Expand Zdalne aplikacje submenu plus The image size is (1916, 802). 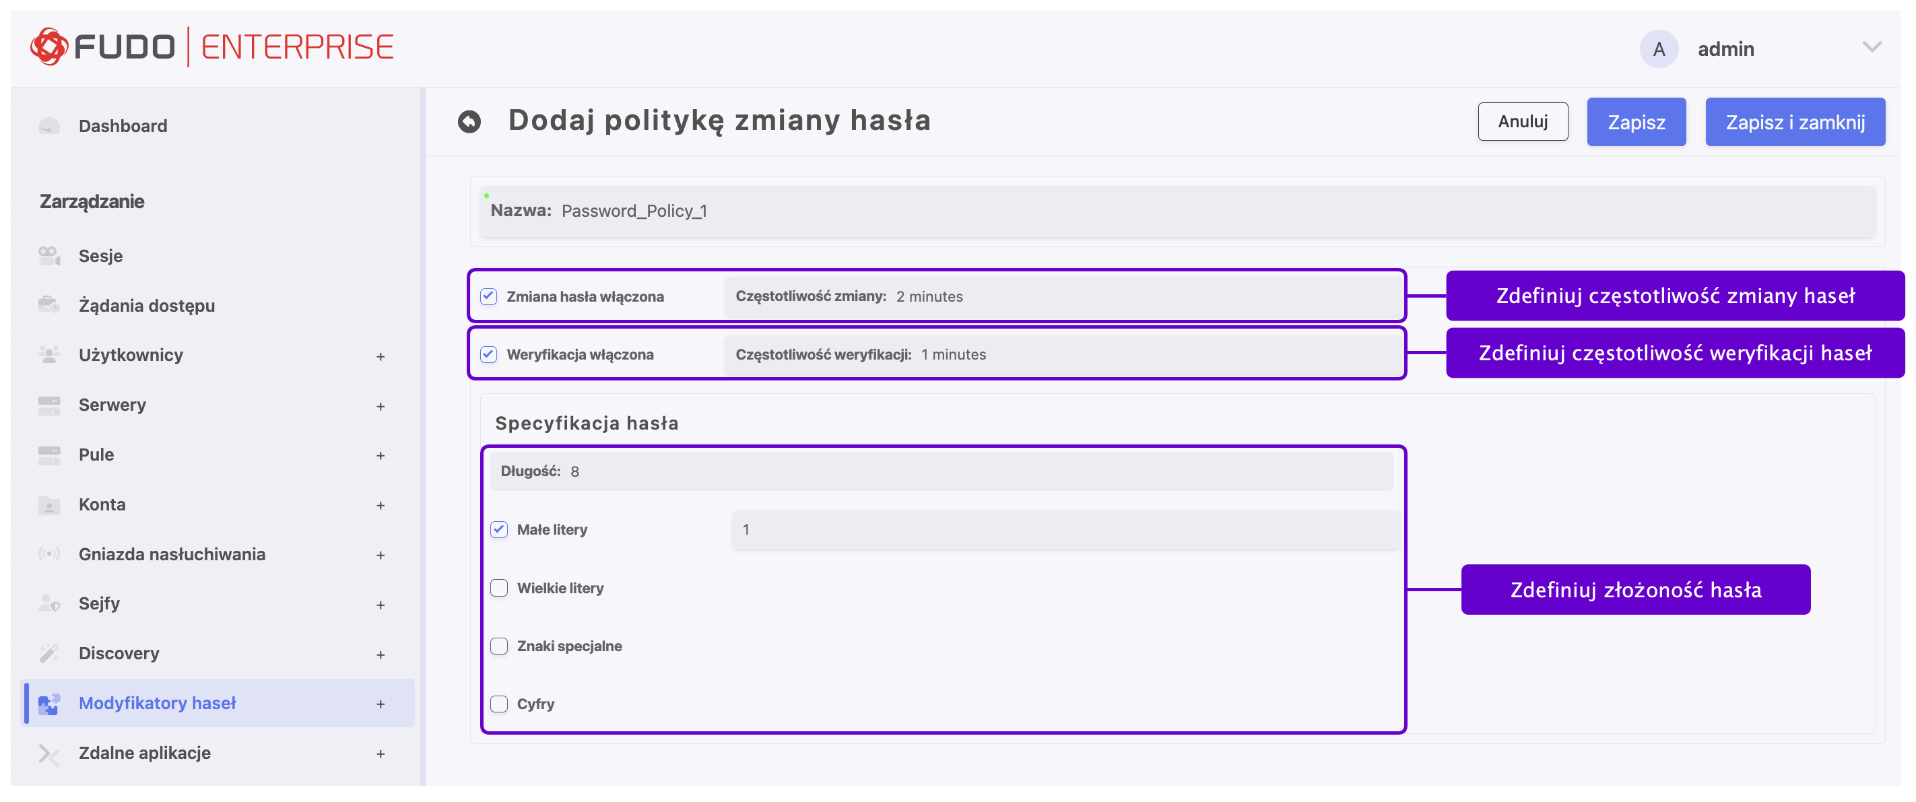380,754
